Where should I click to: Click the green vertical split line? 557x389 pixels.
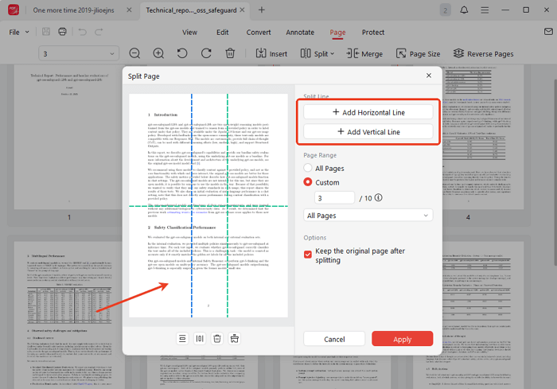coord(228,205)
